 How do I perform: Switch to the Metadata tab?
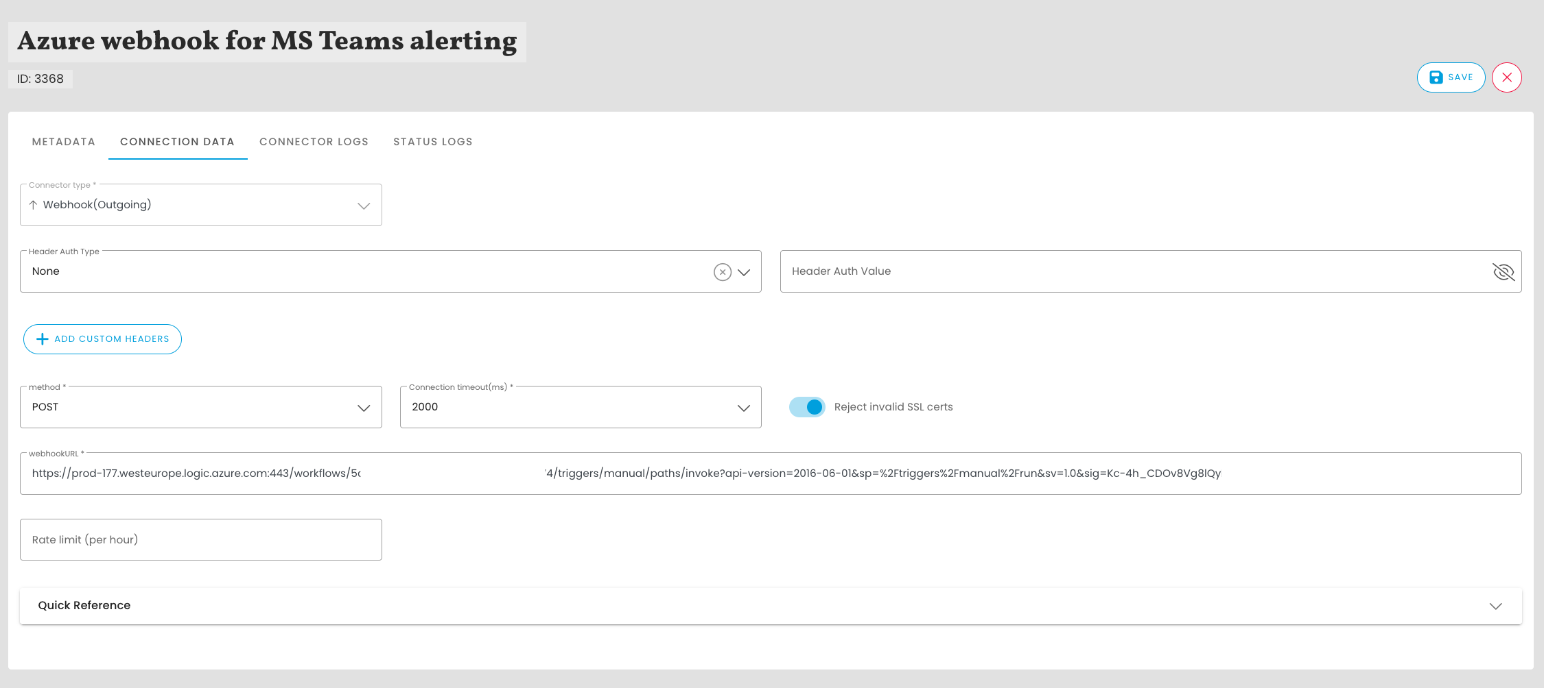pyautogui.click(x=64, y=142)
